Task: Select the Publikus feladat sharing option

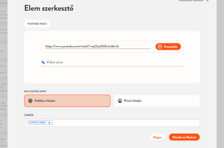Action: pos(67,101)
